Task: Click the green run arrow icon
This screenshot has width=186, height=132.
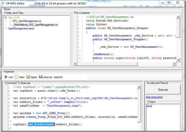Action: pos(6,77)
